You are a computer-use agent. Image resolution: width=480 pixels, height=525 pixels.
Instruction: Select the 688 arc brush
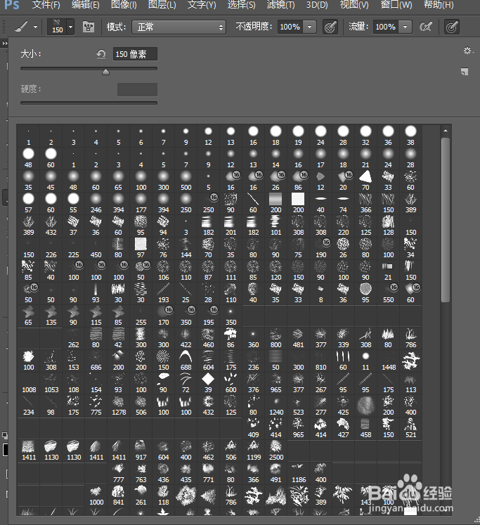pos(186,361)
